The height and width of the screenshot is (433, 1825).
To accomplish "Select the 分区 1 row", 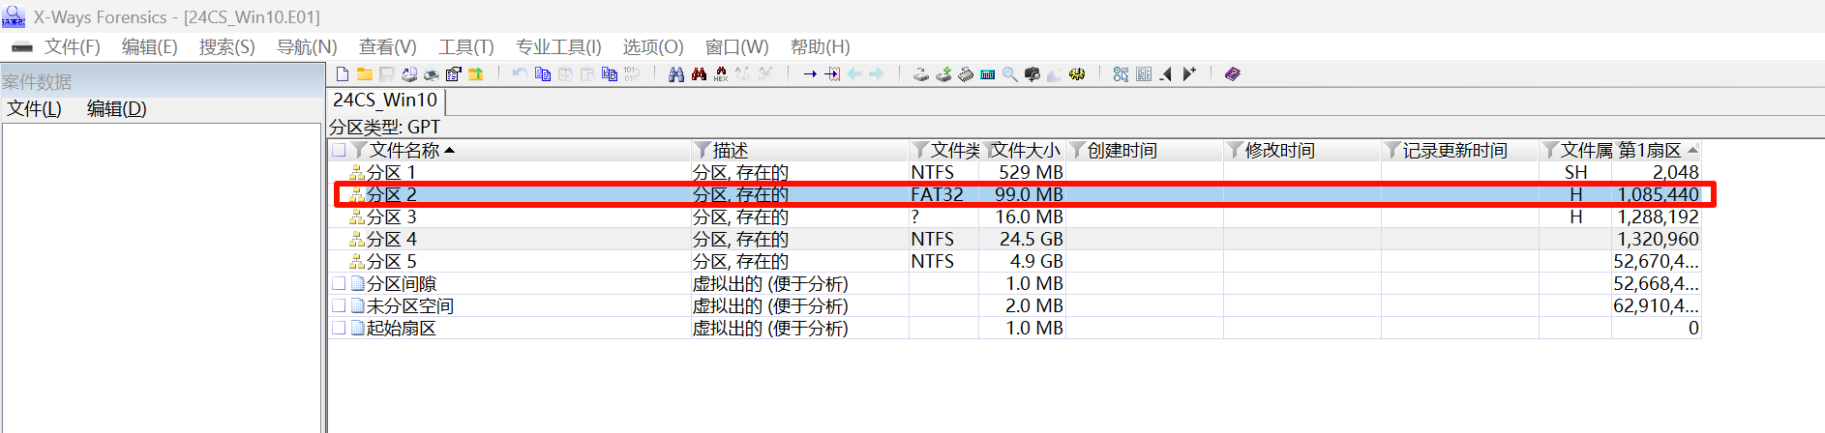I will [x=1015, y=172].
